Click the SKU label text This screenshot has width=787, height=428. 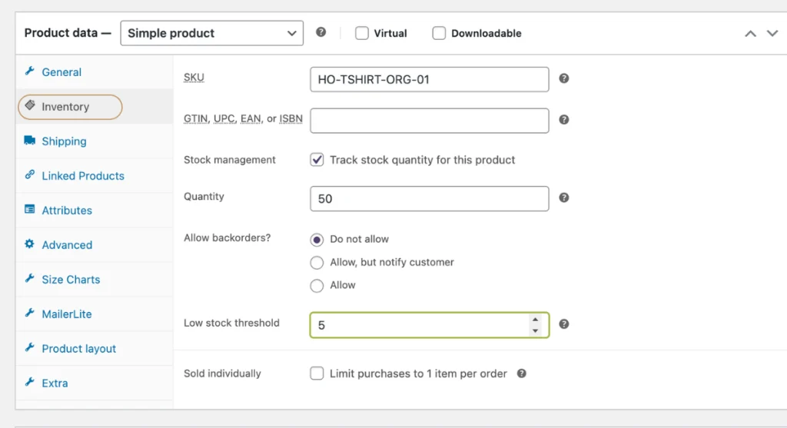(194, 78)
